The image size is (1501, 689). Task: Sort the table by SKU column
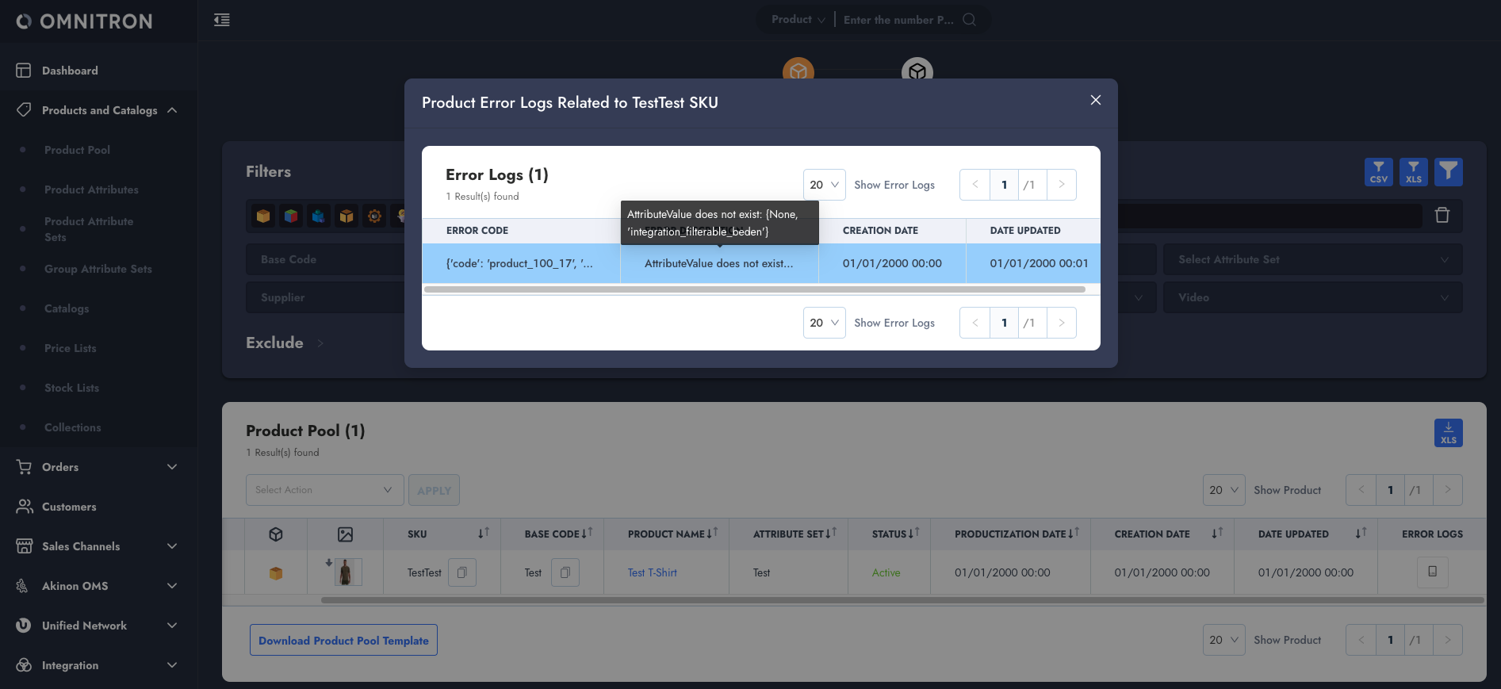[483, 534]
